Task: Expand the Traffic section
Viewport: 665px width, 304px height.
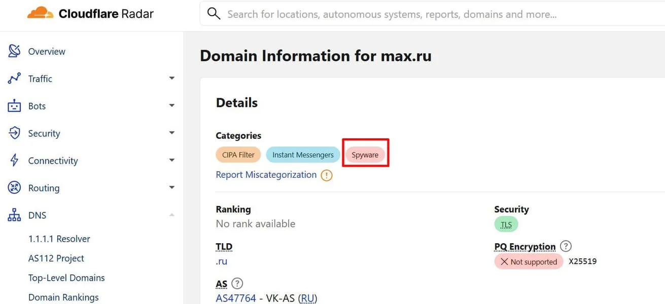Action: pyautogui.click(x=171, y=78)
